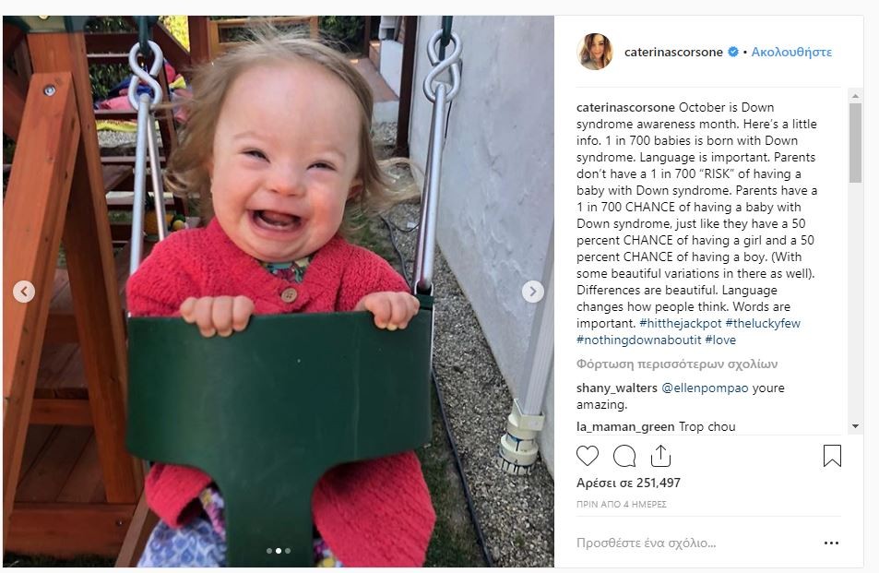Click scrollbar up arrow in comments
The height and width of the screenshot is (573, 879).
point(855,96)
